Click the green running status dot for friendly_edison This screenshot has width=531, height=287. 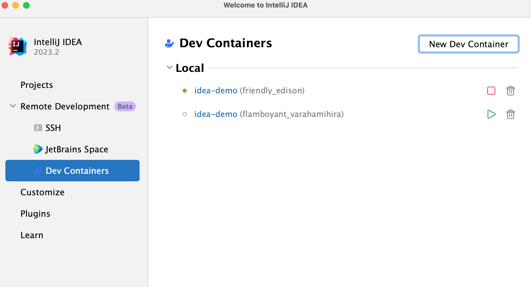pos(185,91)
